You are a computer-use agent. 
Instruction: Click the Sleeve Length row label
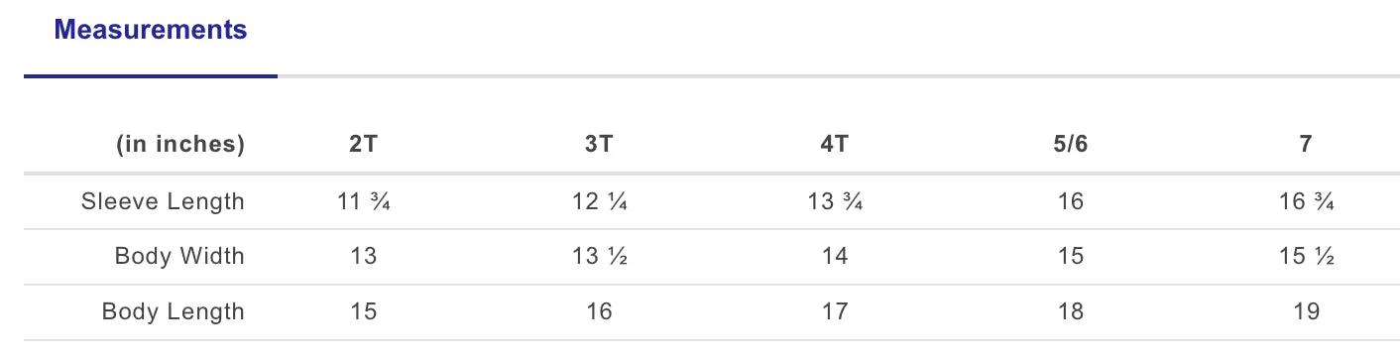163,201
